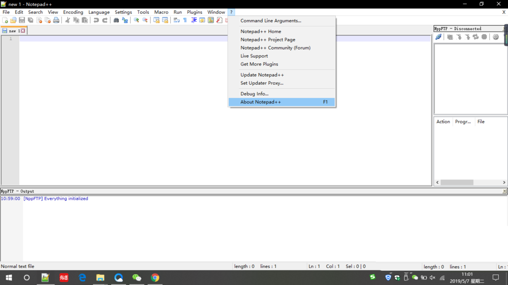Close the NppFTP Output panel
The width and height of the screenshot is (508, 285).
point(504,191)
